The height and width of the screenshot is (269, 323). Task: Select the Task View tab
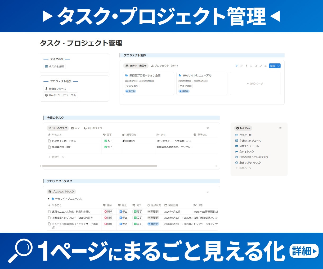point(243,128)
